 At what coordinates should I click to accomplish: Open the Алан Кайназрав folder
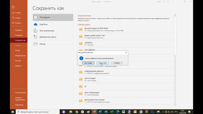(x=126, y=94)
